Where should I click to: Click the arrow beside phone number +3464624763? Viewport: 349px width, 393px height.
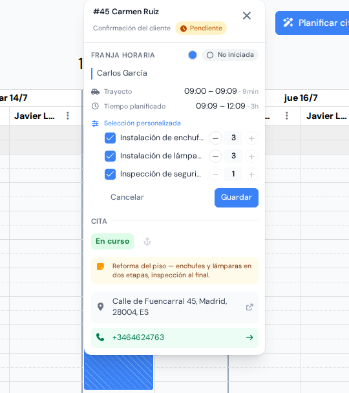[249, 337]
